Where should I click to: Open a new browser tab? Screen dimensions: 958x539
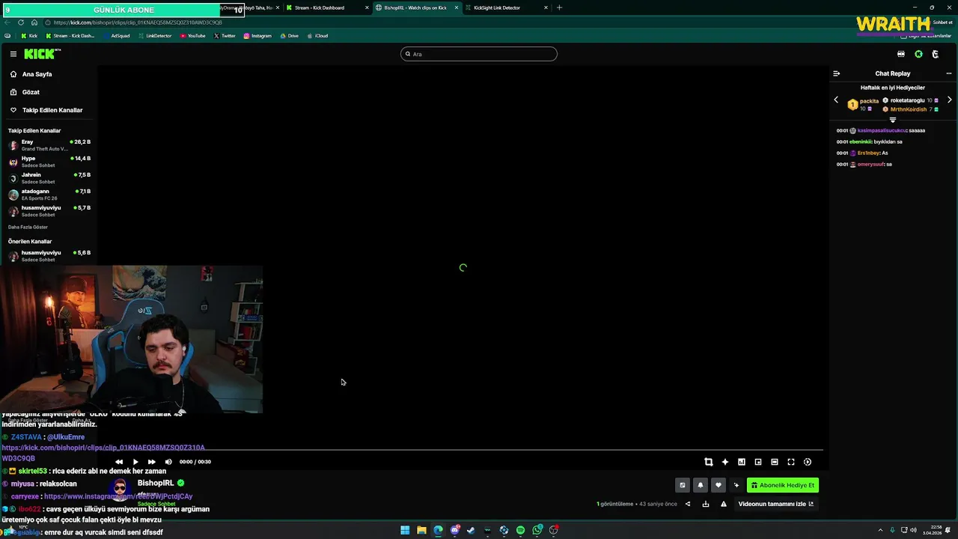coord(559,7)
